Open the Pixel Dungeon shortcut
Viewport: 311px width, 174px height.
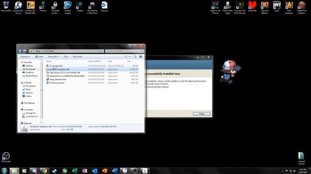289,8
